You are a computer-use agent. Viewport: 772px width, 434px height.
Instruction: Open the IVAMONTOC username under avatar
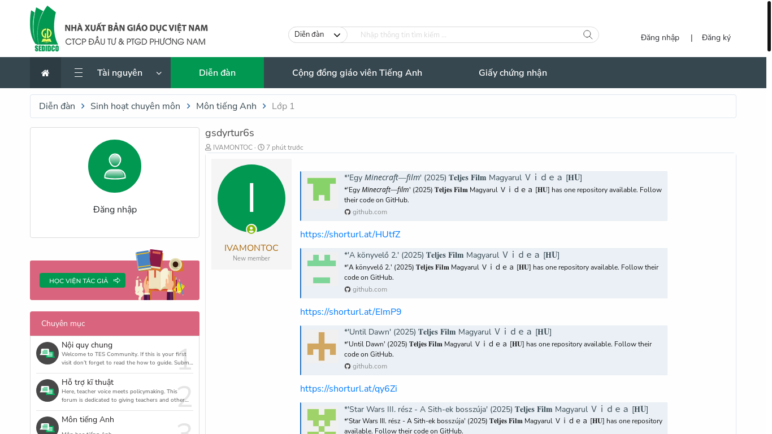[x=251, y=248]
